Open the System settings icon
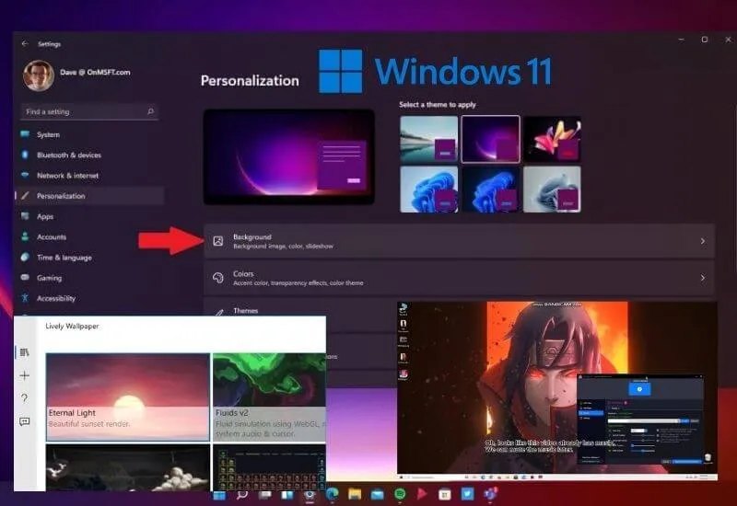 tap(25, 134)
